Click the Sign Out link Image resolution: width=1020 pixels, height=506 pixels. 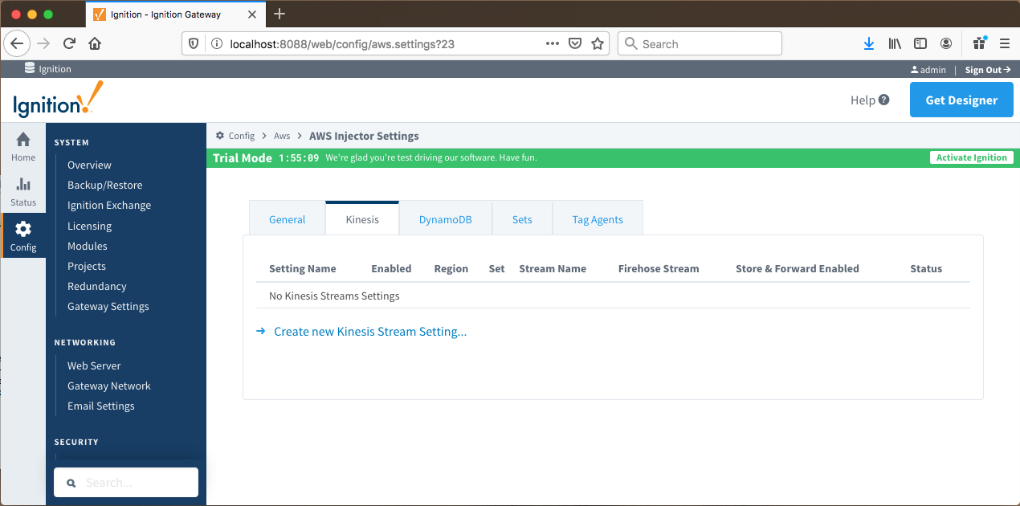pyautogui.click(x=987, y=70)
